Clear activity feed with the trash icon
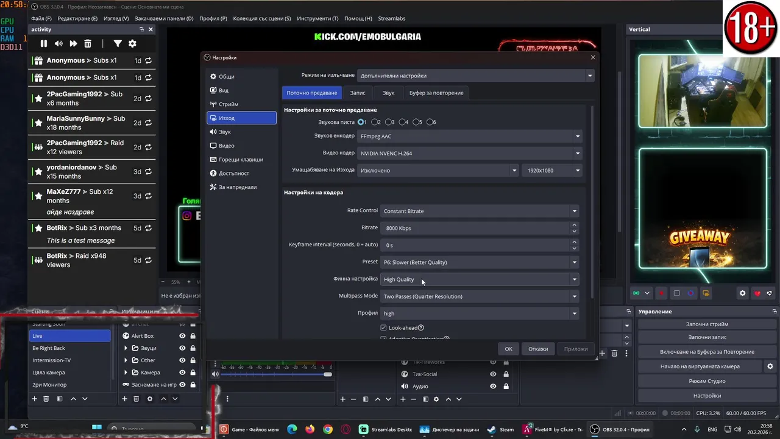The image size is (780, 439). (88, 44)
